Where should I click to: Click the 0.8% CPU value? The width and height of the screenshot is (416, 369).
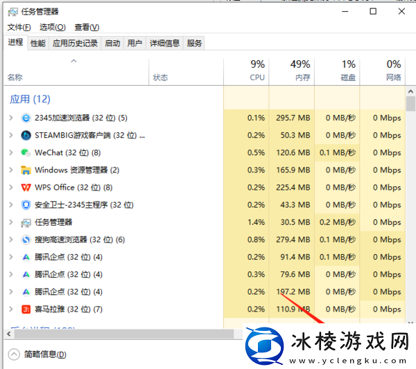coord(256,240)
